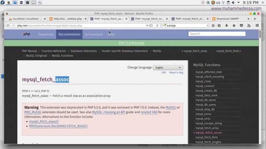The image size is (266, 149).
Task: Go to next page mysql_fetch_field »
Action: click(x=229, y=51)
